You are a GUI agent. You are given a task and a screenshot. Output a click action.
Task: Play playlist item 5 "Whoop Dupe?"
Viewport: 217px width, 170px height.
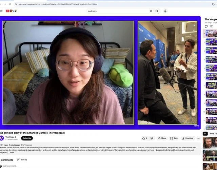pyautogui.click(x=211, y=68)
